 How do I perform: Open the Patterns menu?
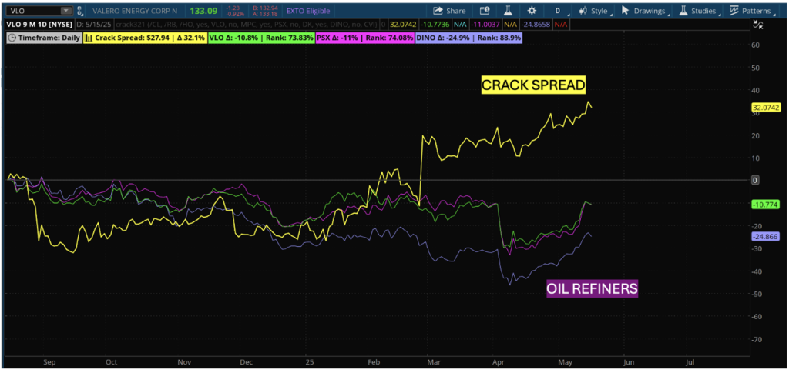click(x=750, y=11)
